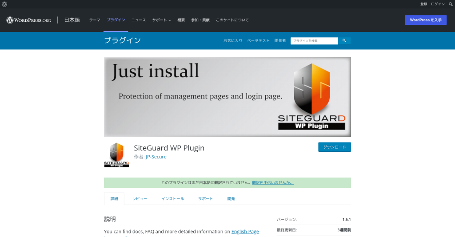Click the SiteGuard plugin icon thumbnail
This screenshot has height=237, width=455.
pyautogui.click(x=116, y=155)
